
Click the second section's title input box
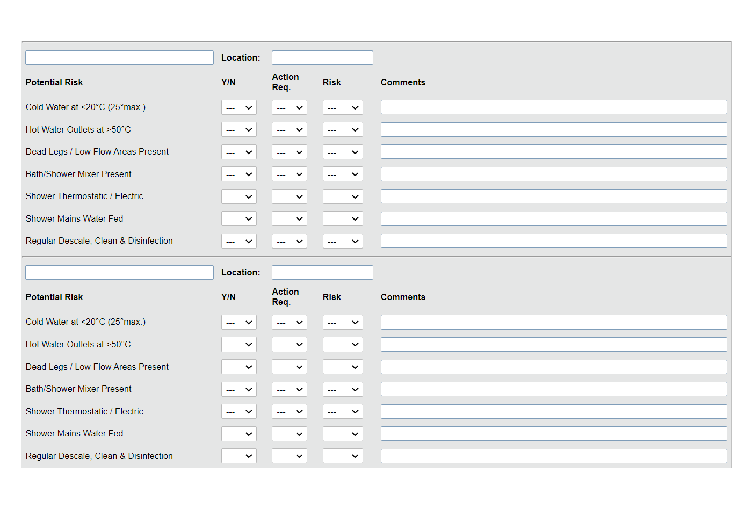click(x=119, y=272)
